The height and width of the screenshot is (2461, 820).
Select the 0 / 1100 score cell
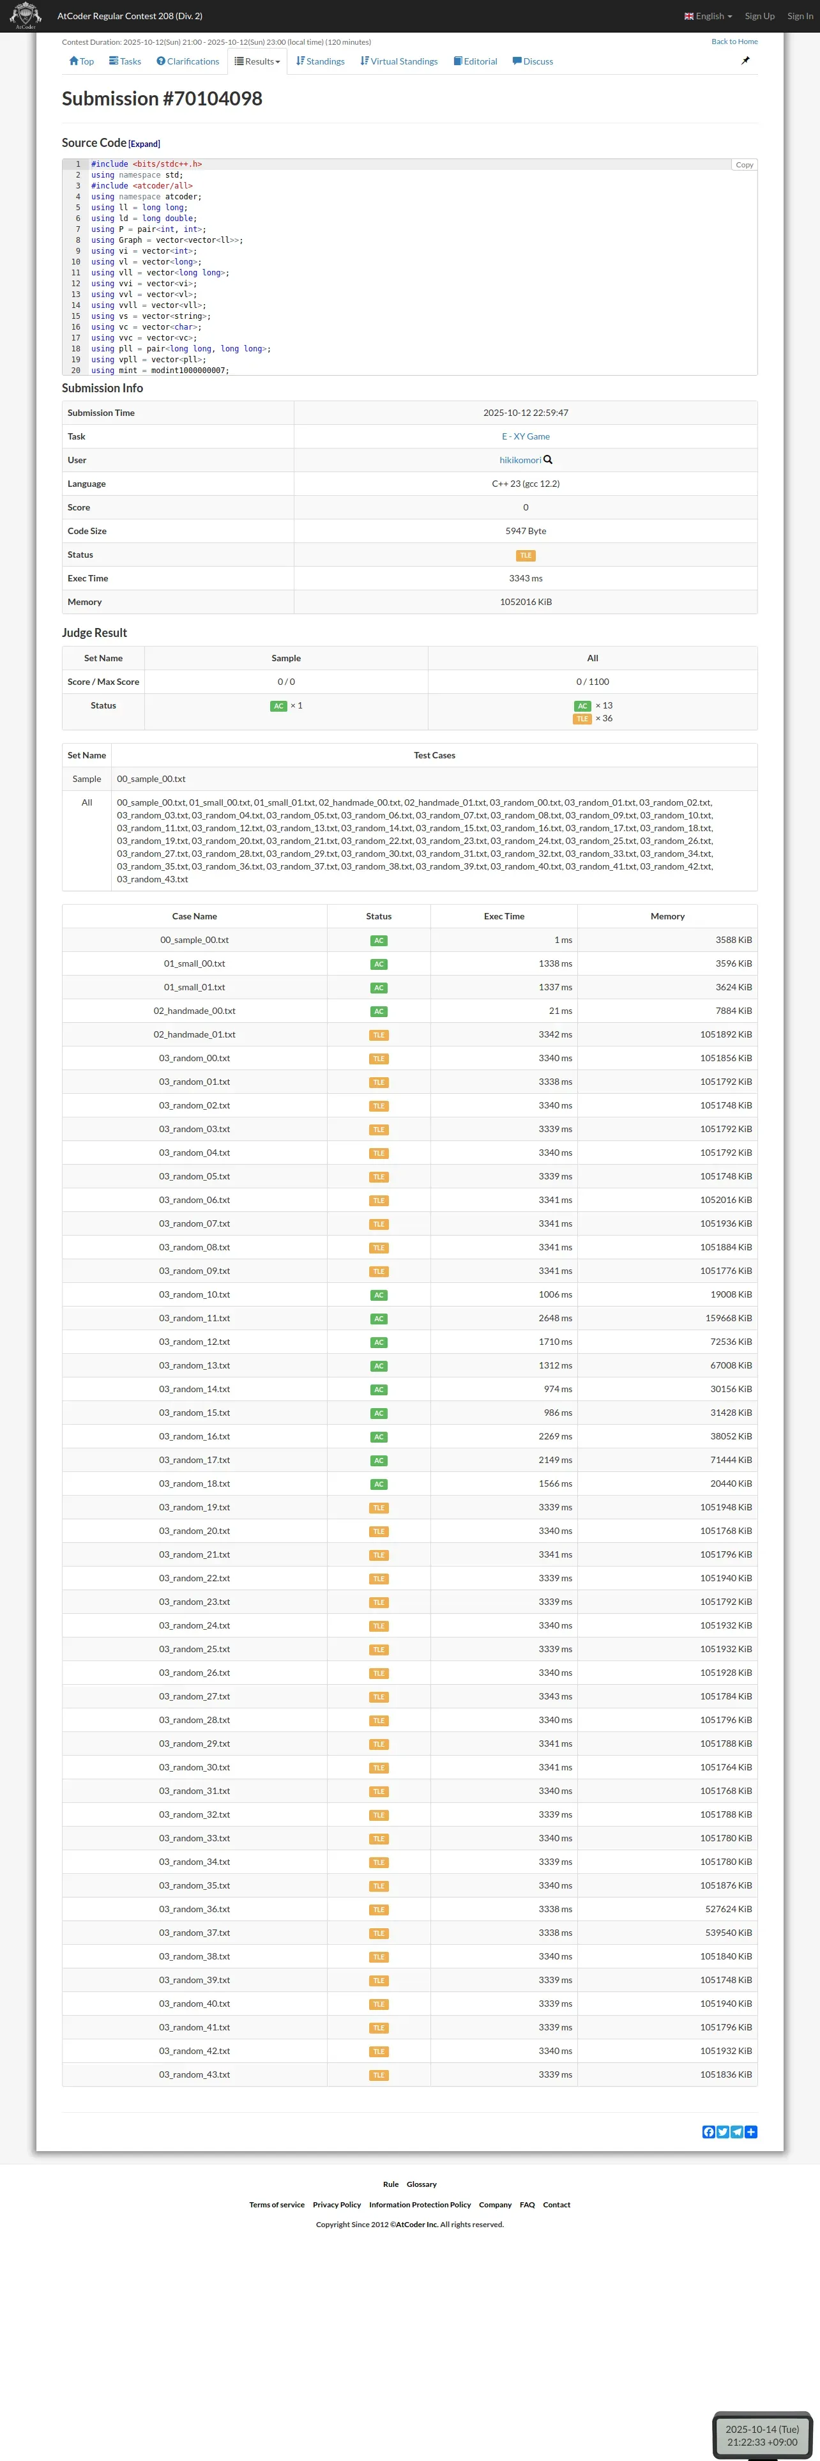point(593,682)
